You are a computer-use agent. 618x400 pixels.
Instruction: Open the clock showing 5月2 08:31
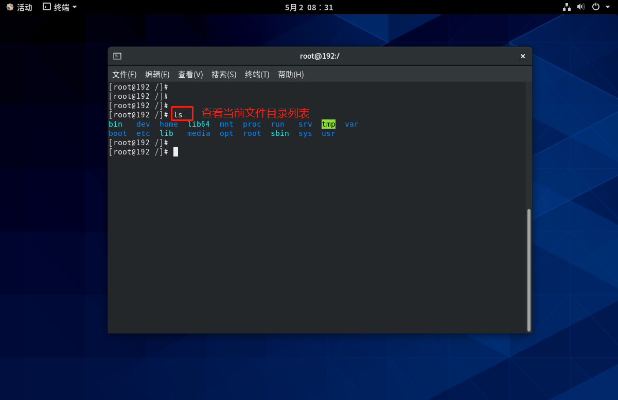click(x=309, y=7)
